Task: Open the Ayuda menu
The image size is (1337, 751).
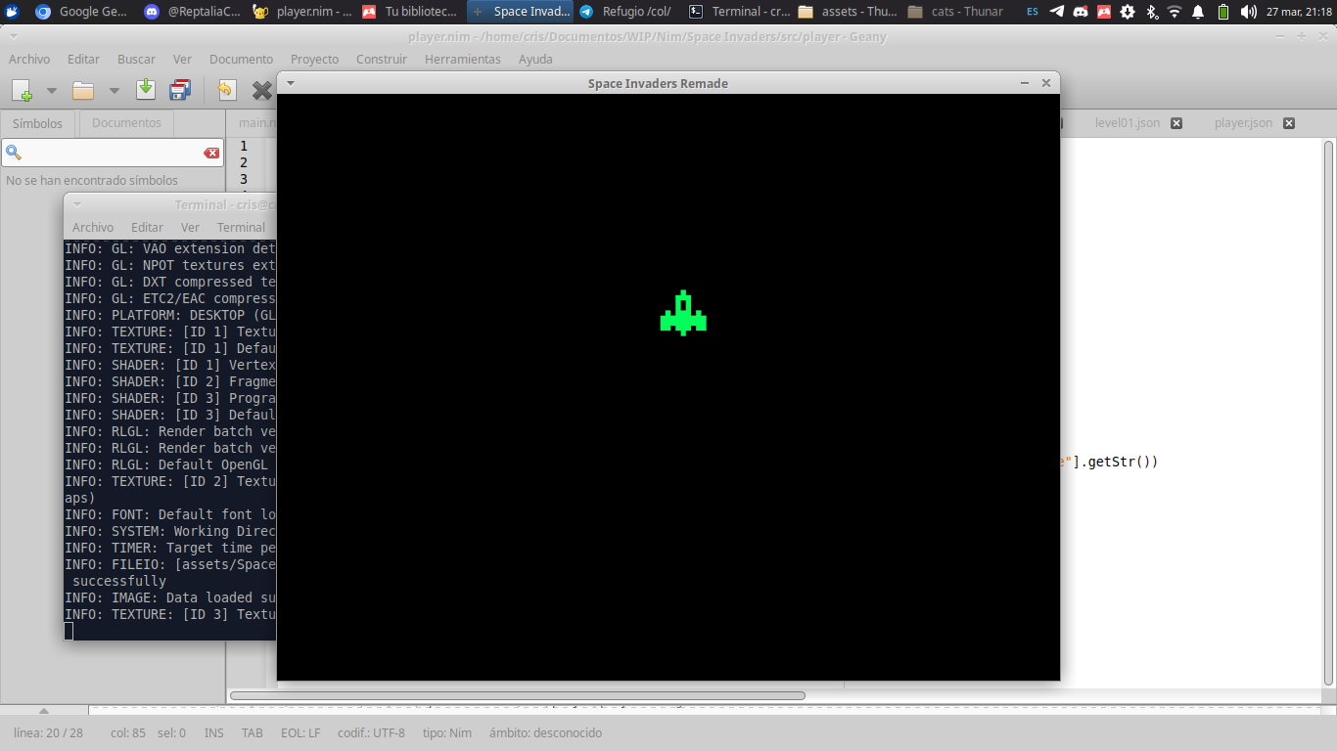Action: pyautogui.click(x=535, y=60)
